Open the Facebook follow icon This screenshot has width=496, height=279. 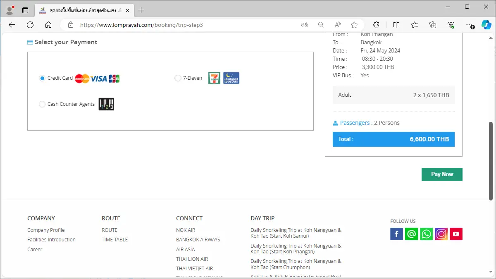coord(396,234)
